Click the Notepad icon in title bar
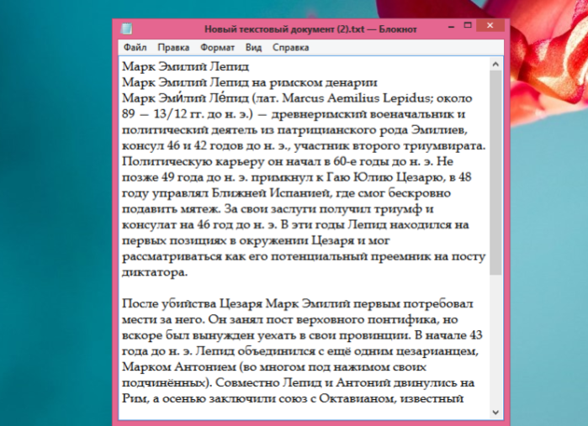Viewport: 588px width, 426px height. coord(127,29)
